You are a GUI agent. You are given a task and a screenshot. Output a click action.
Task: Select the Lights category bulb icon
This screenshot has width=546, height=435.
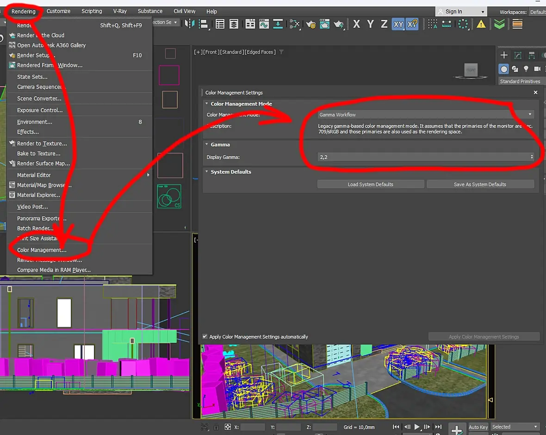tap(526, 69)
